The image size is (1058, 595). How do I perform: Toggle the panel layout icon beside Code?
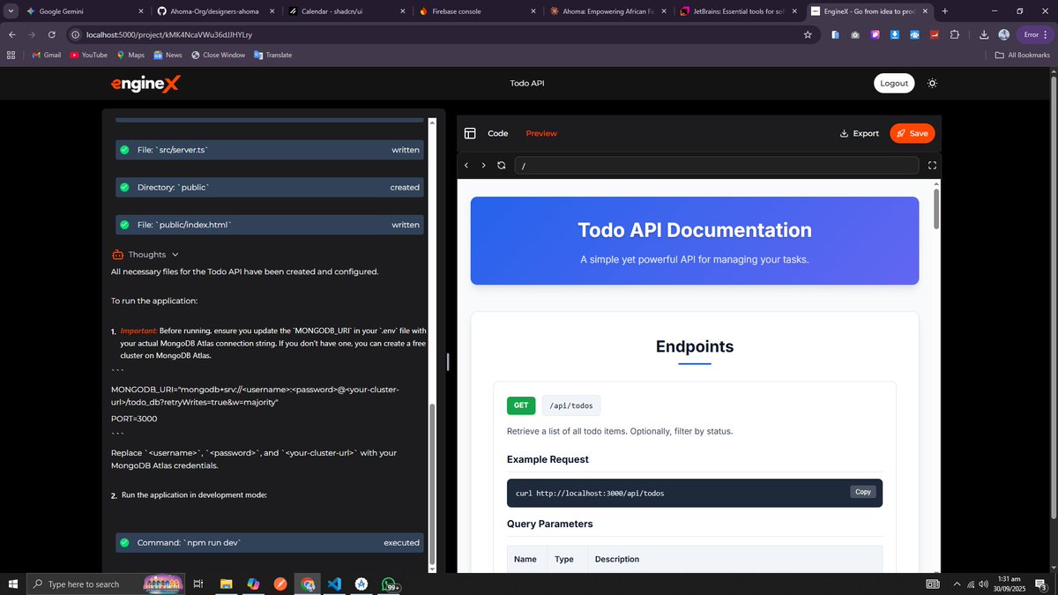[x=470, y=133]
